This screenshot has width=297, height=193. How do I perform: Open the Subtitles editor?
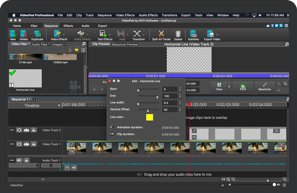[193, 35]
